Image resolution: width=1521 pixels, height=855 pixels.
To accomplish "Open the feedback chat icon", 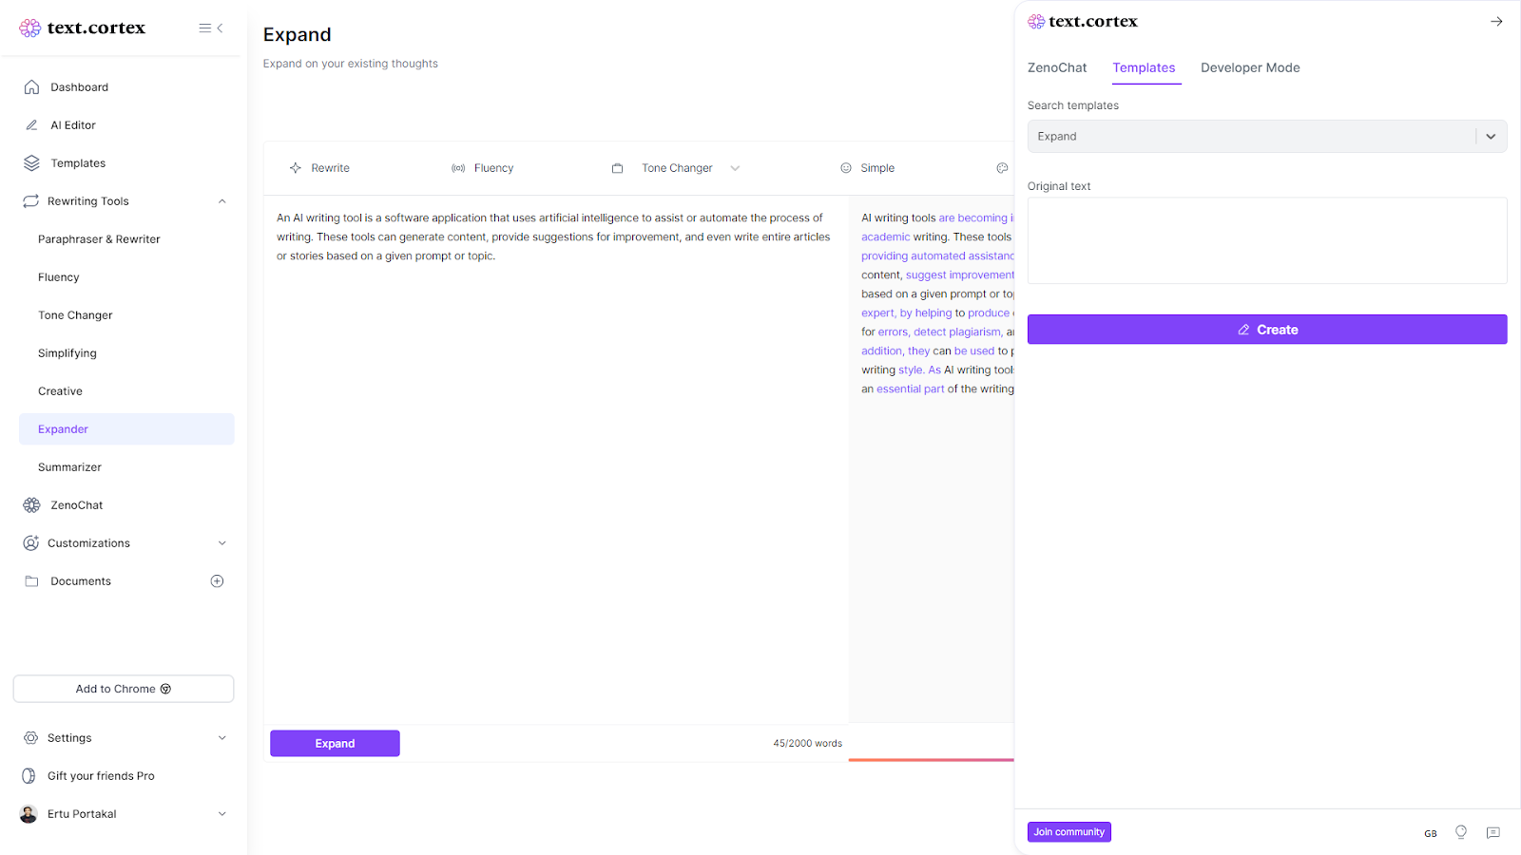I will pos(1493,833).
